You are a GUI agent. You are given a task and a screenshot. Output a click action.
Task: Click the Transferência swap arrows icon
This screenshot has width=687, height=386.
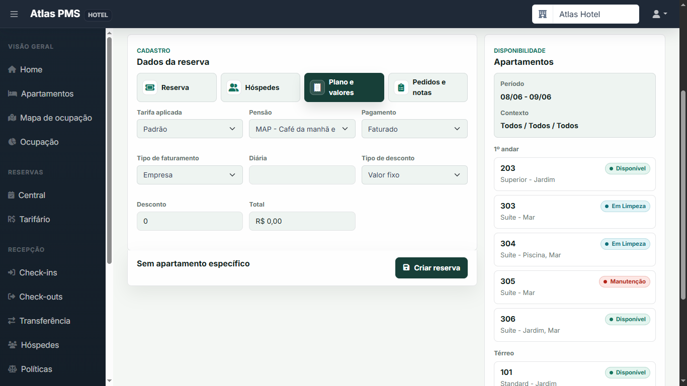tap(12, 321)
